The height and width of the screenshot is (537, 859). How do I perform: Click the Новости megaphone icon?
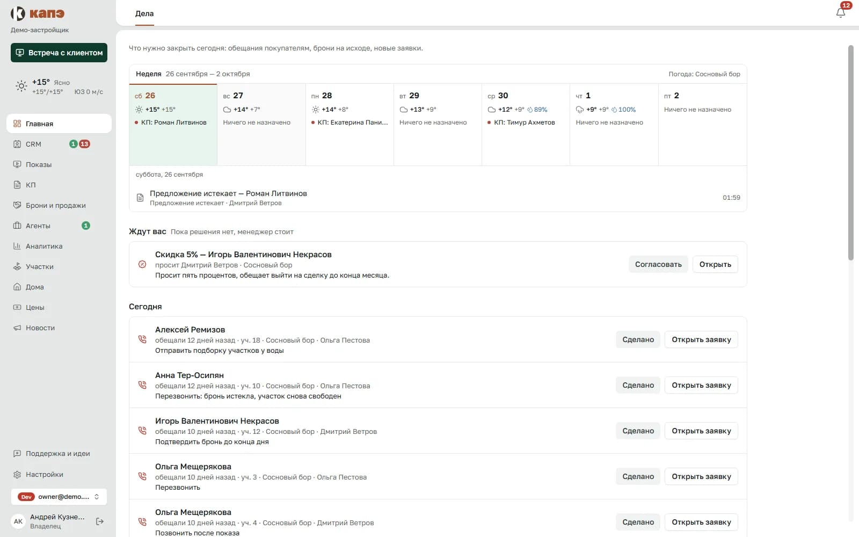pyautogui.click(x=17, y=328)
